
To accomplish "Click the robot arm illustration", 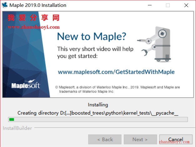I will 154,44.
